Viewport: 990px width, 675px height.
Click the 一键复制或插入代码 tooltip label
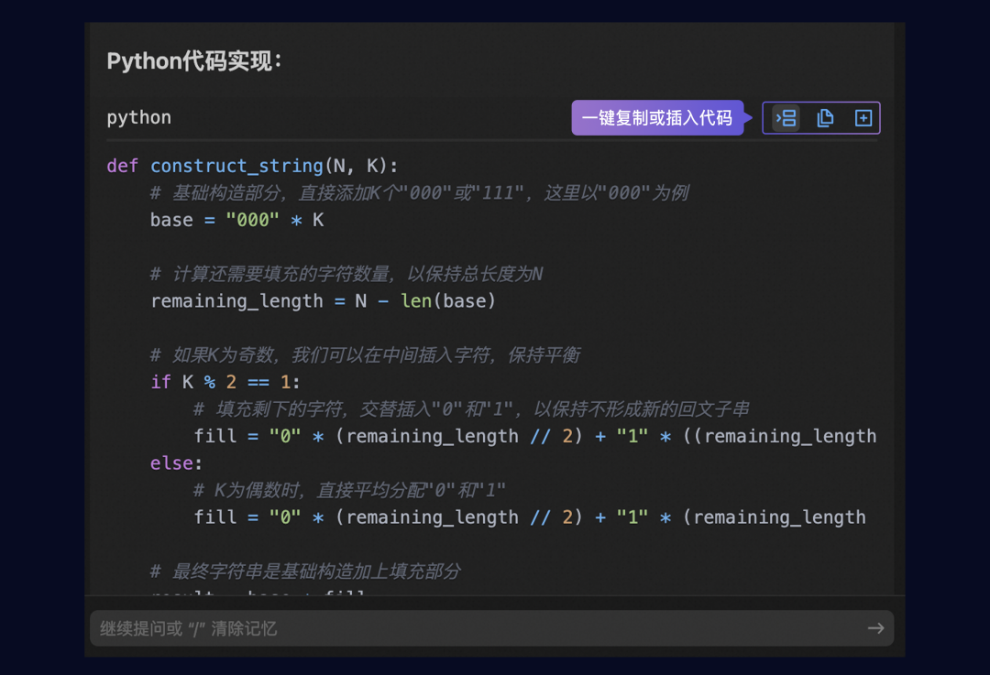pos(657,118)
